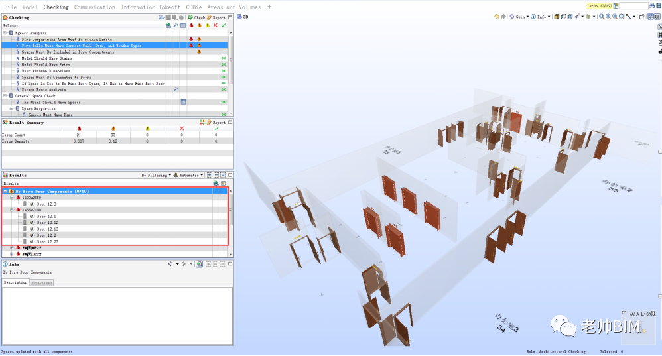
Task: Open Report in Checking panel header
Action: tap(216, 17)
